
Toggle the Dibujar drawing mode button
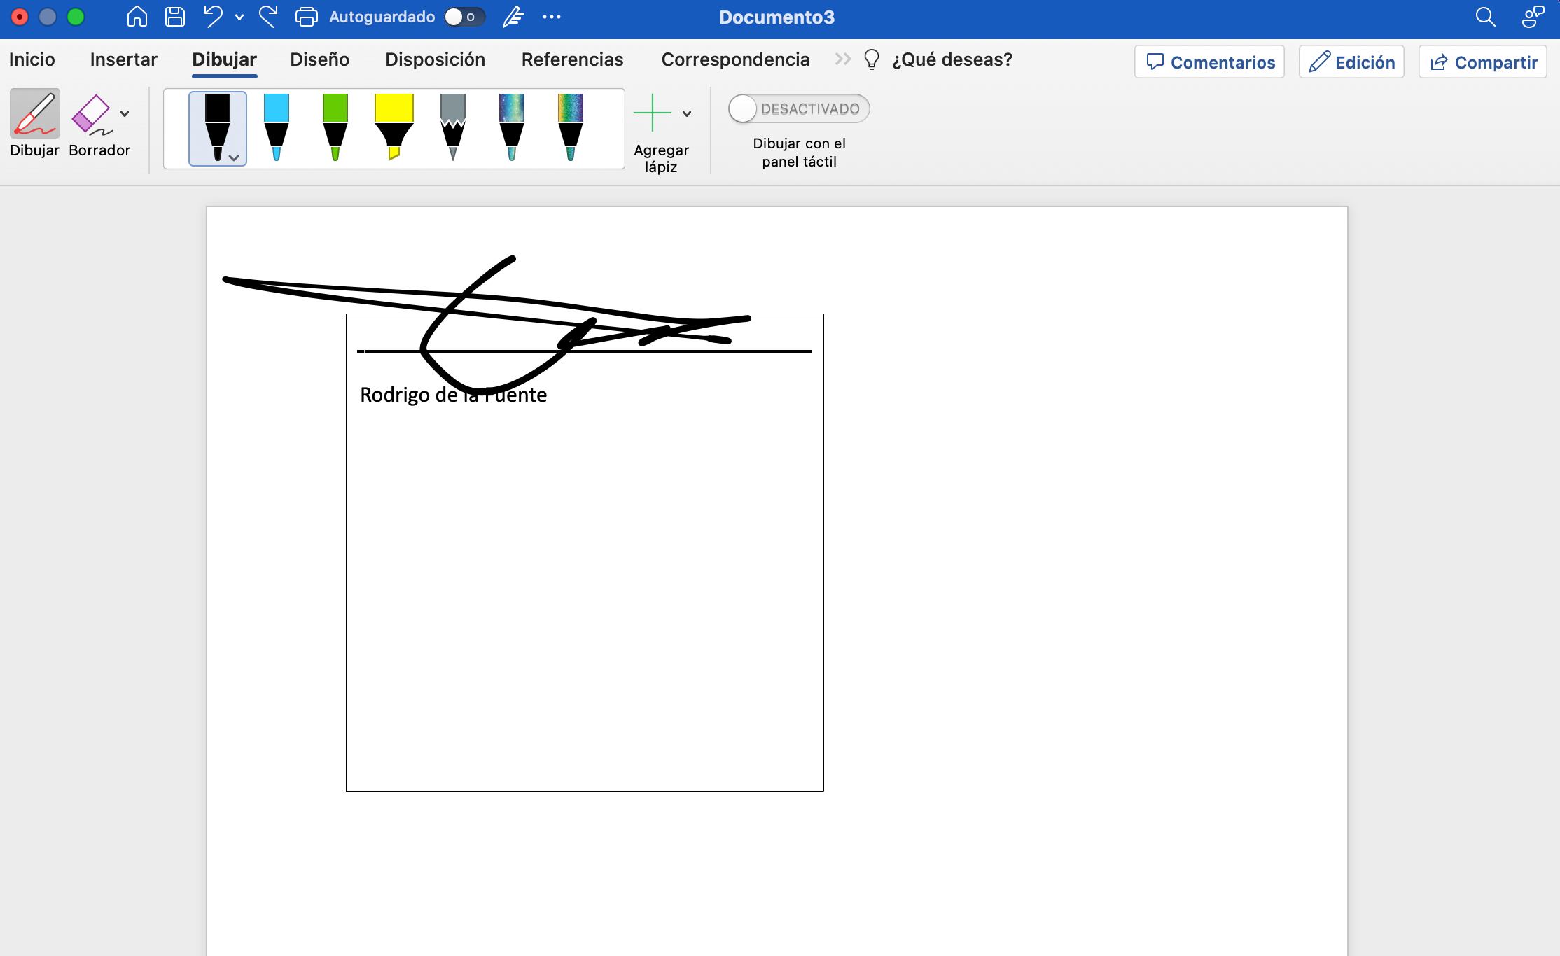[x=34, y=114]
